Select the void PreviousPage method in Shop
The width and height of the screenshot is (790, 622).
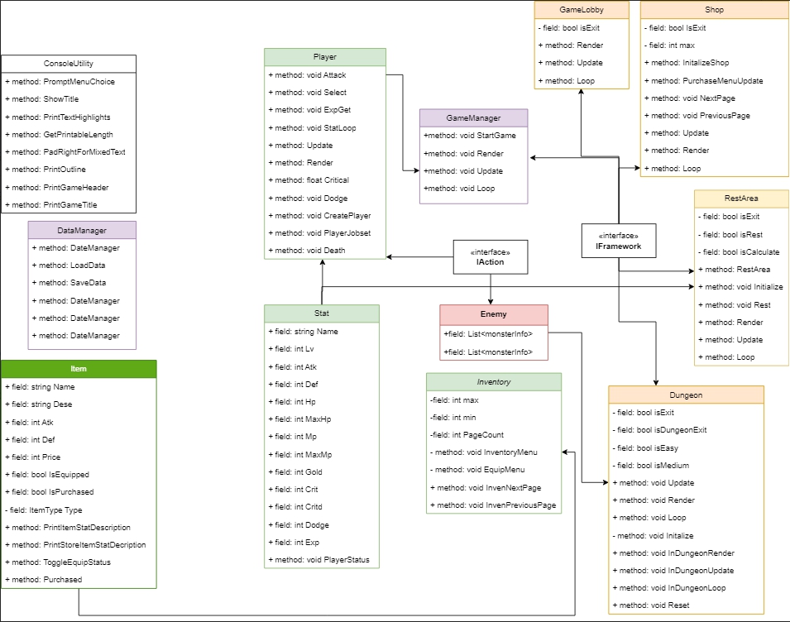[x=715, y=116]
